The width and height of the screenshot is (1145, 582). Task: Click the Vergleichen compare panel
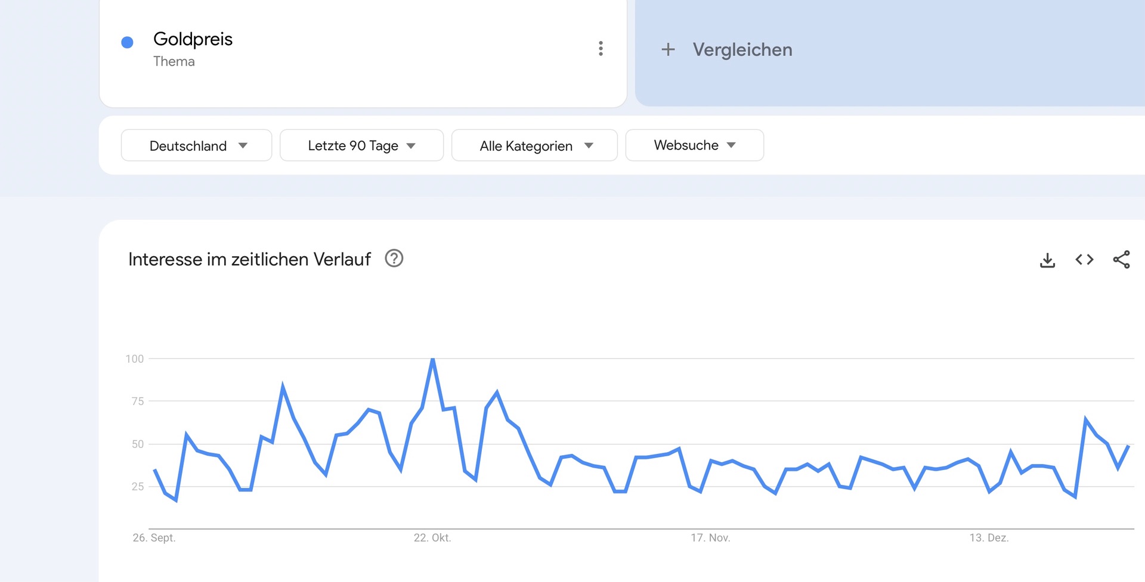pos(889,52)
